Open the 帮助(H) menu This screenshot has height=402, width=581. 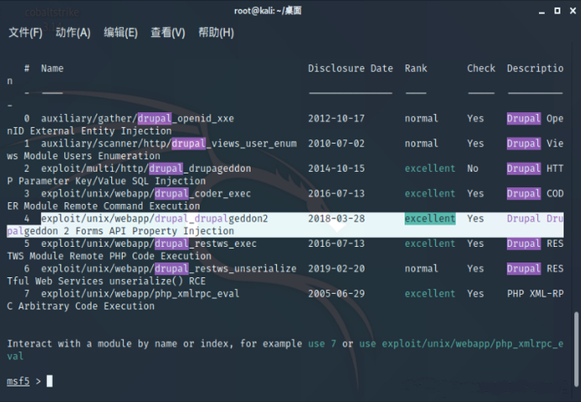point(216,33)
